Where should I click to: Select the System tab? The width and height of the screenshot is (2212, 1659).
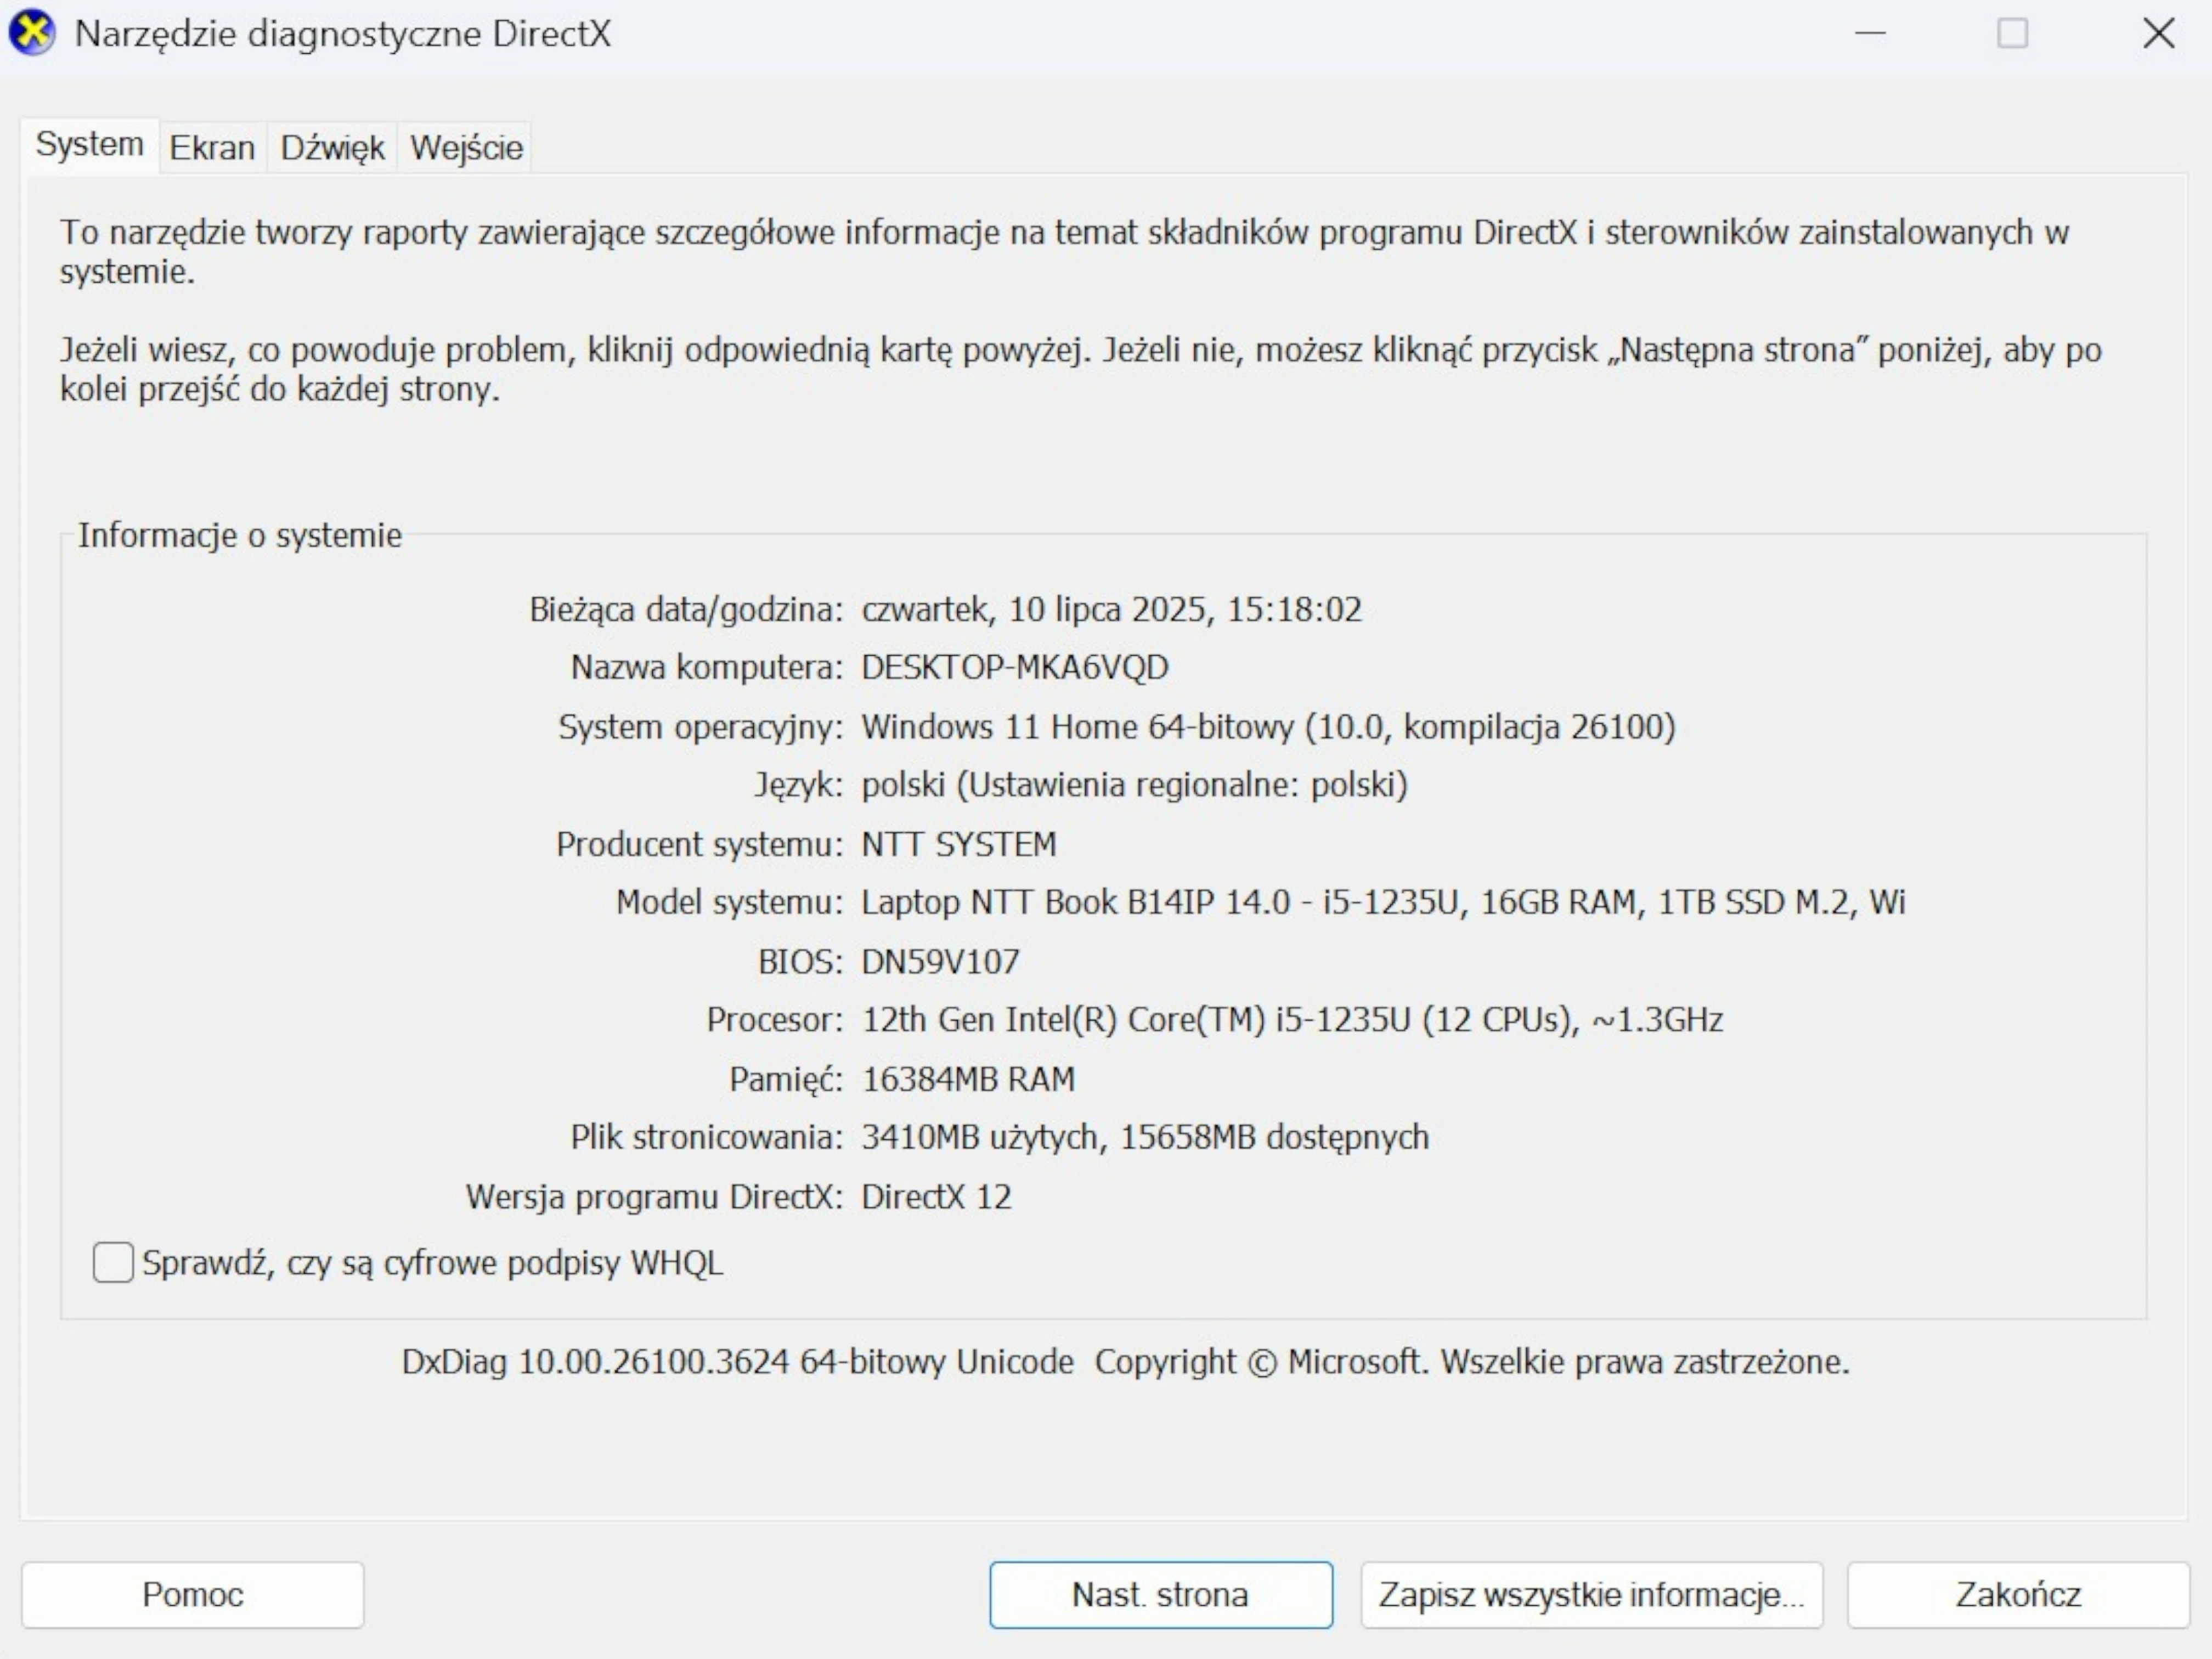coord(90,145)
